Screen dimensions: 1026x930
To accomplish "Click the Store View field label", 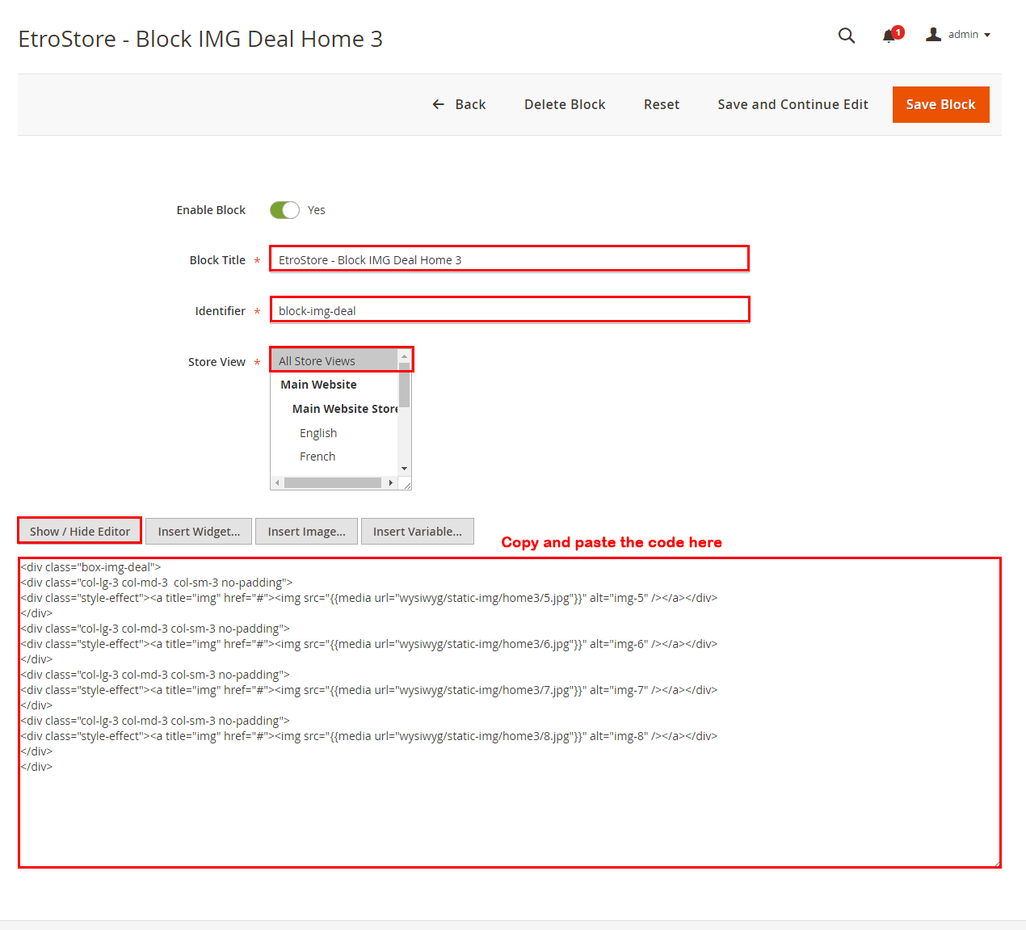I will pyautogui.click(x=217, y=362).
